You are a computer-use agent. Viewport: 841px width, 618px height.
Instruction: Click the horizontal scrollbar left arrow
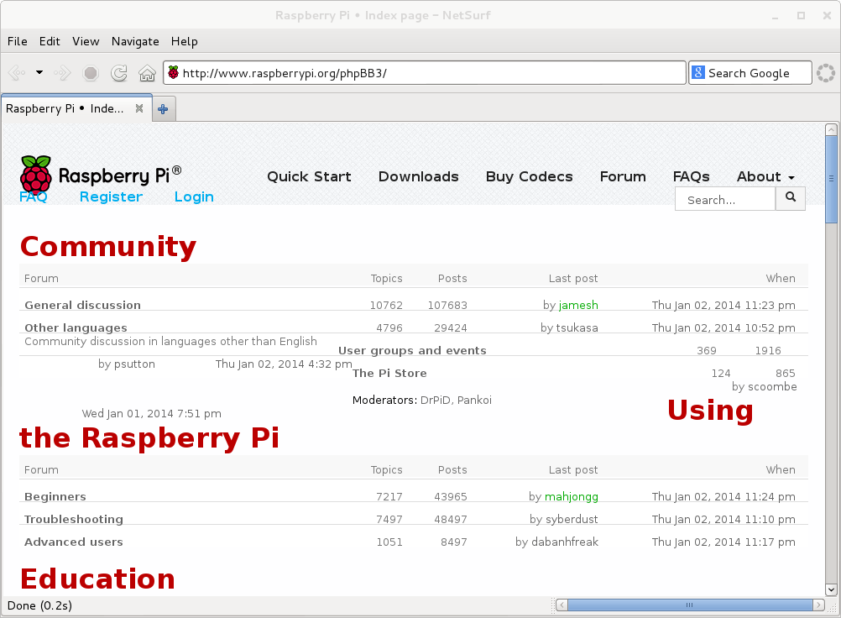coord(562,605)
